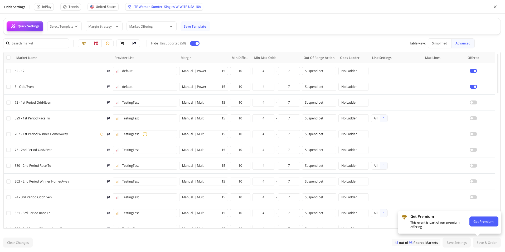Click flag icon on 74 - 3rd Period Odd/Even

click(108, 197)
